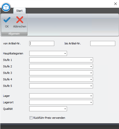Expand the Stufe 1 dropdown arrow

point(91,60)
